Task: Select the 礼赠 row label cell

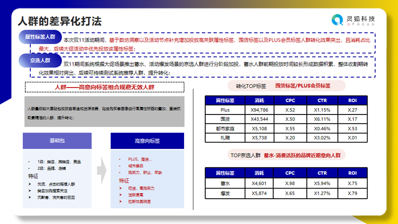Action: pyautogui.click(x=225, y=138)
